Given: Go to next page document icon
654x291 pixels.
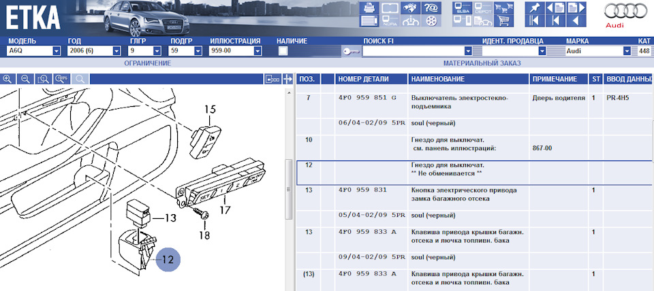Looking at the screenshot, I should pyautogui.click(x=576, y=7).
